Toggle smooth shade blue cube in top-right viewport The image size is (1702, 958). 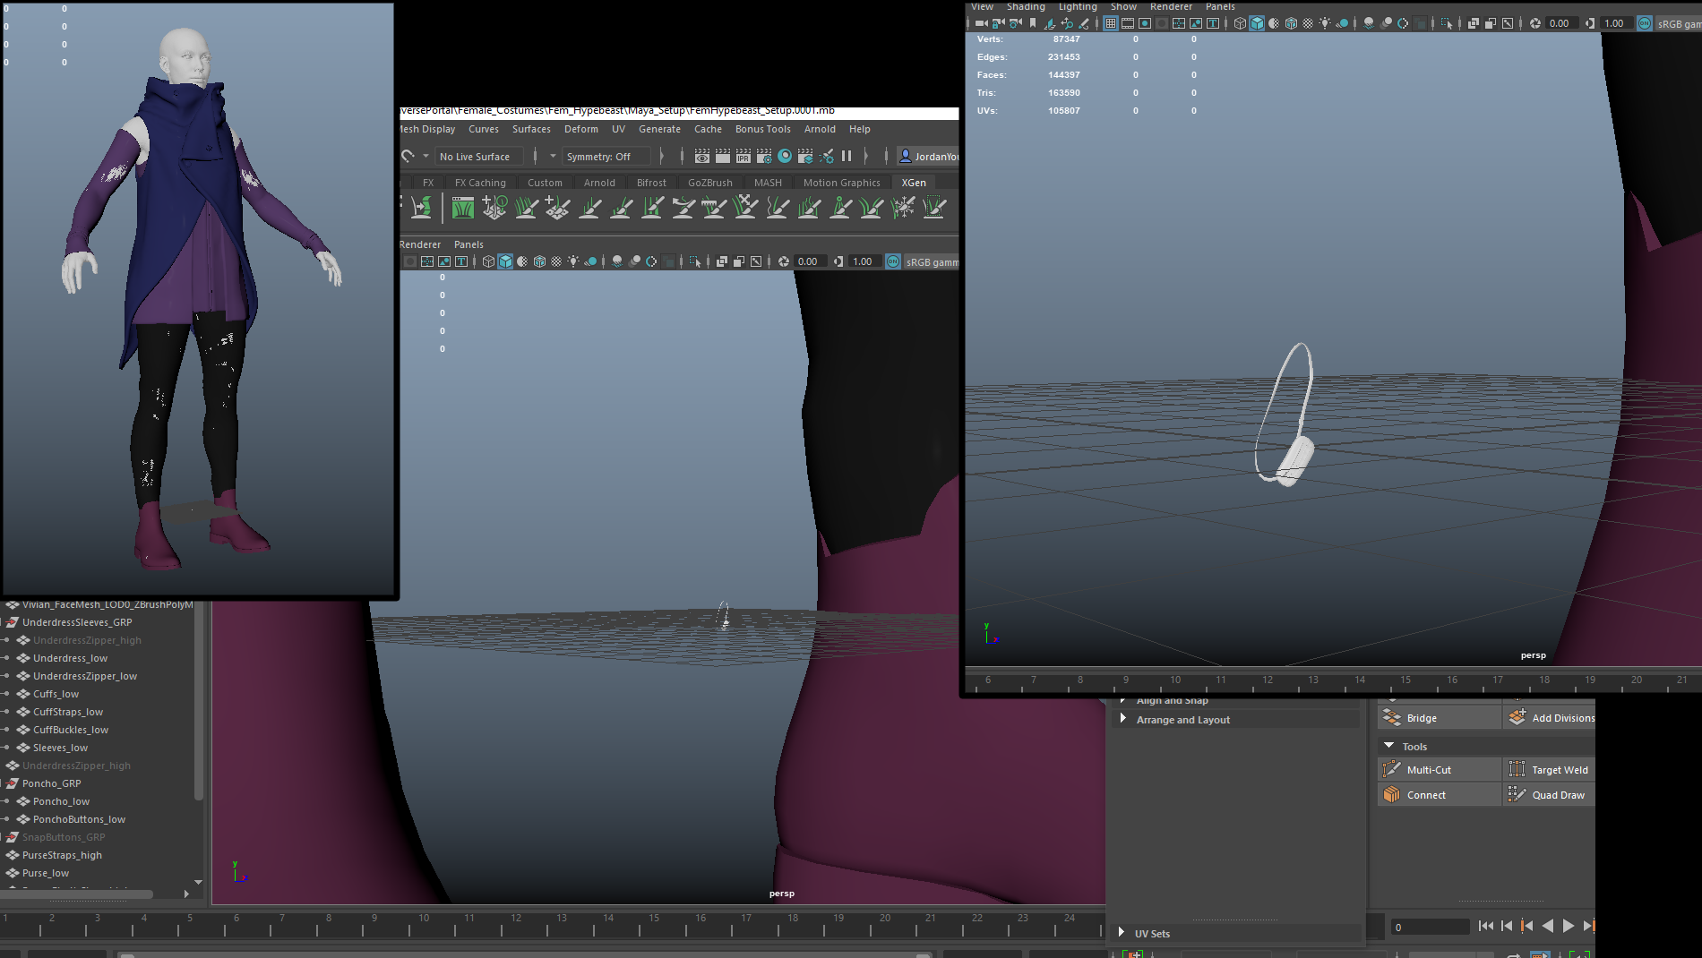(1257, 23)
